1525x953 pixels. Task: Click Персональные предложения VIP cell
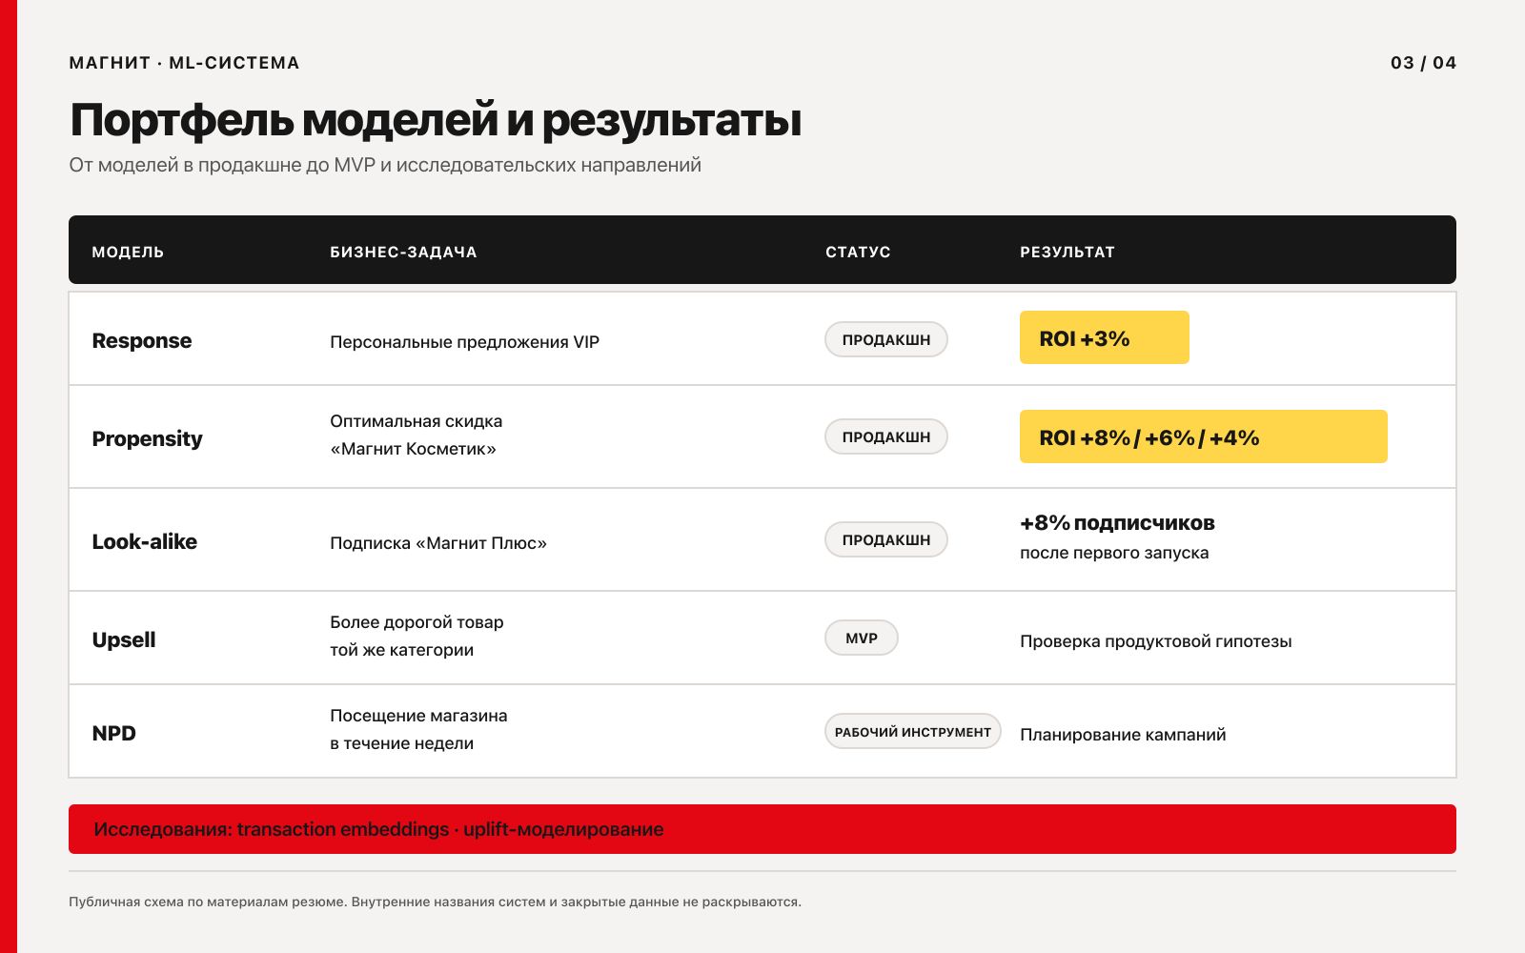(464, 342)
